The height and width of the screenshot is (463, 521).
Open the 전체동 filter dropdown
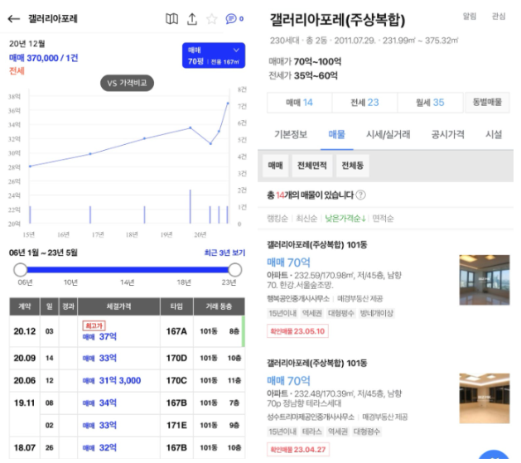[353, 166]
